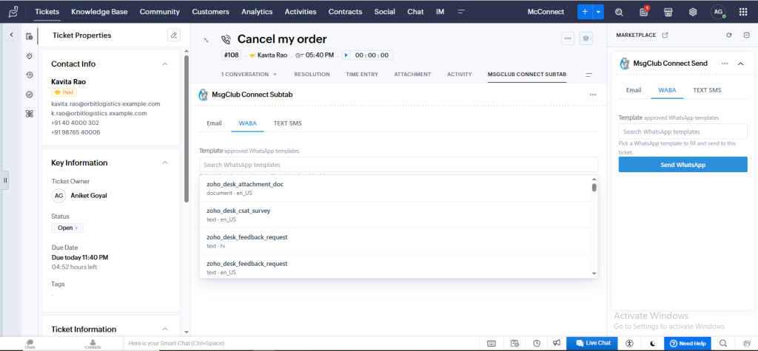Open the approvals checkmark sidebar icon
The image size is (758, 351).
30,95
